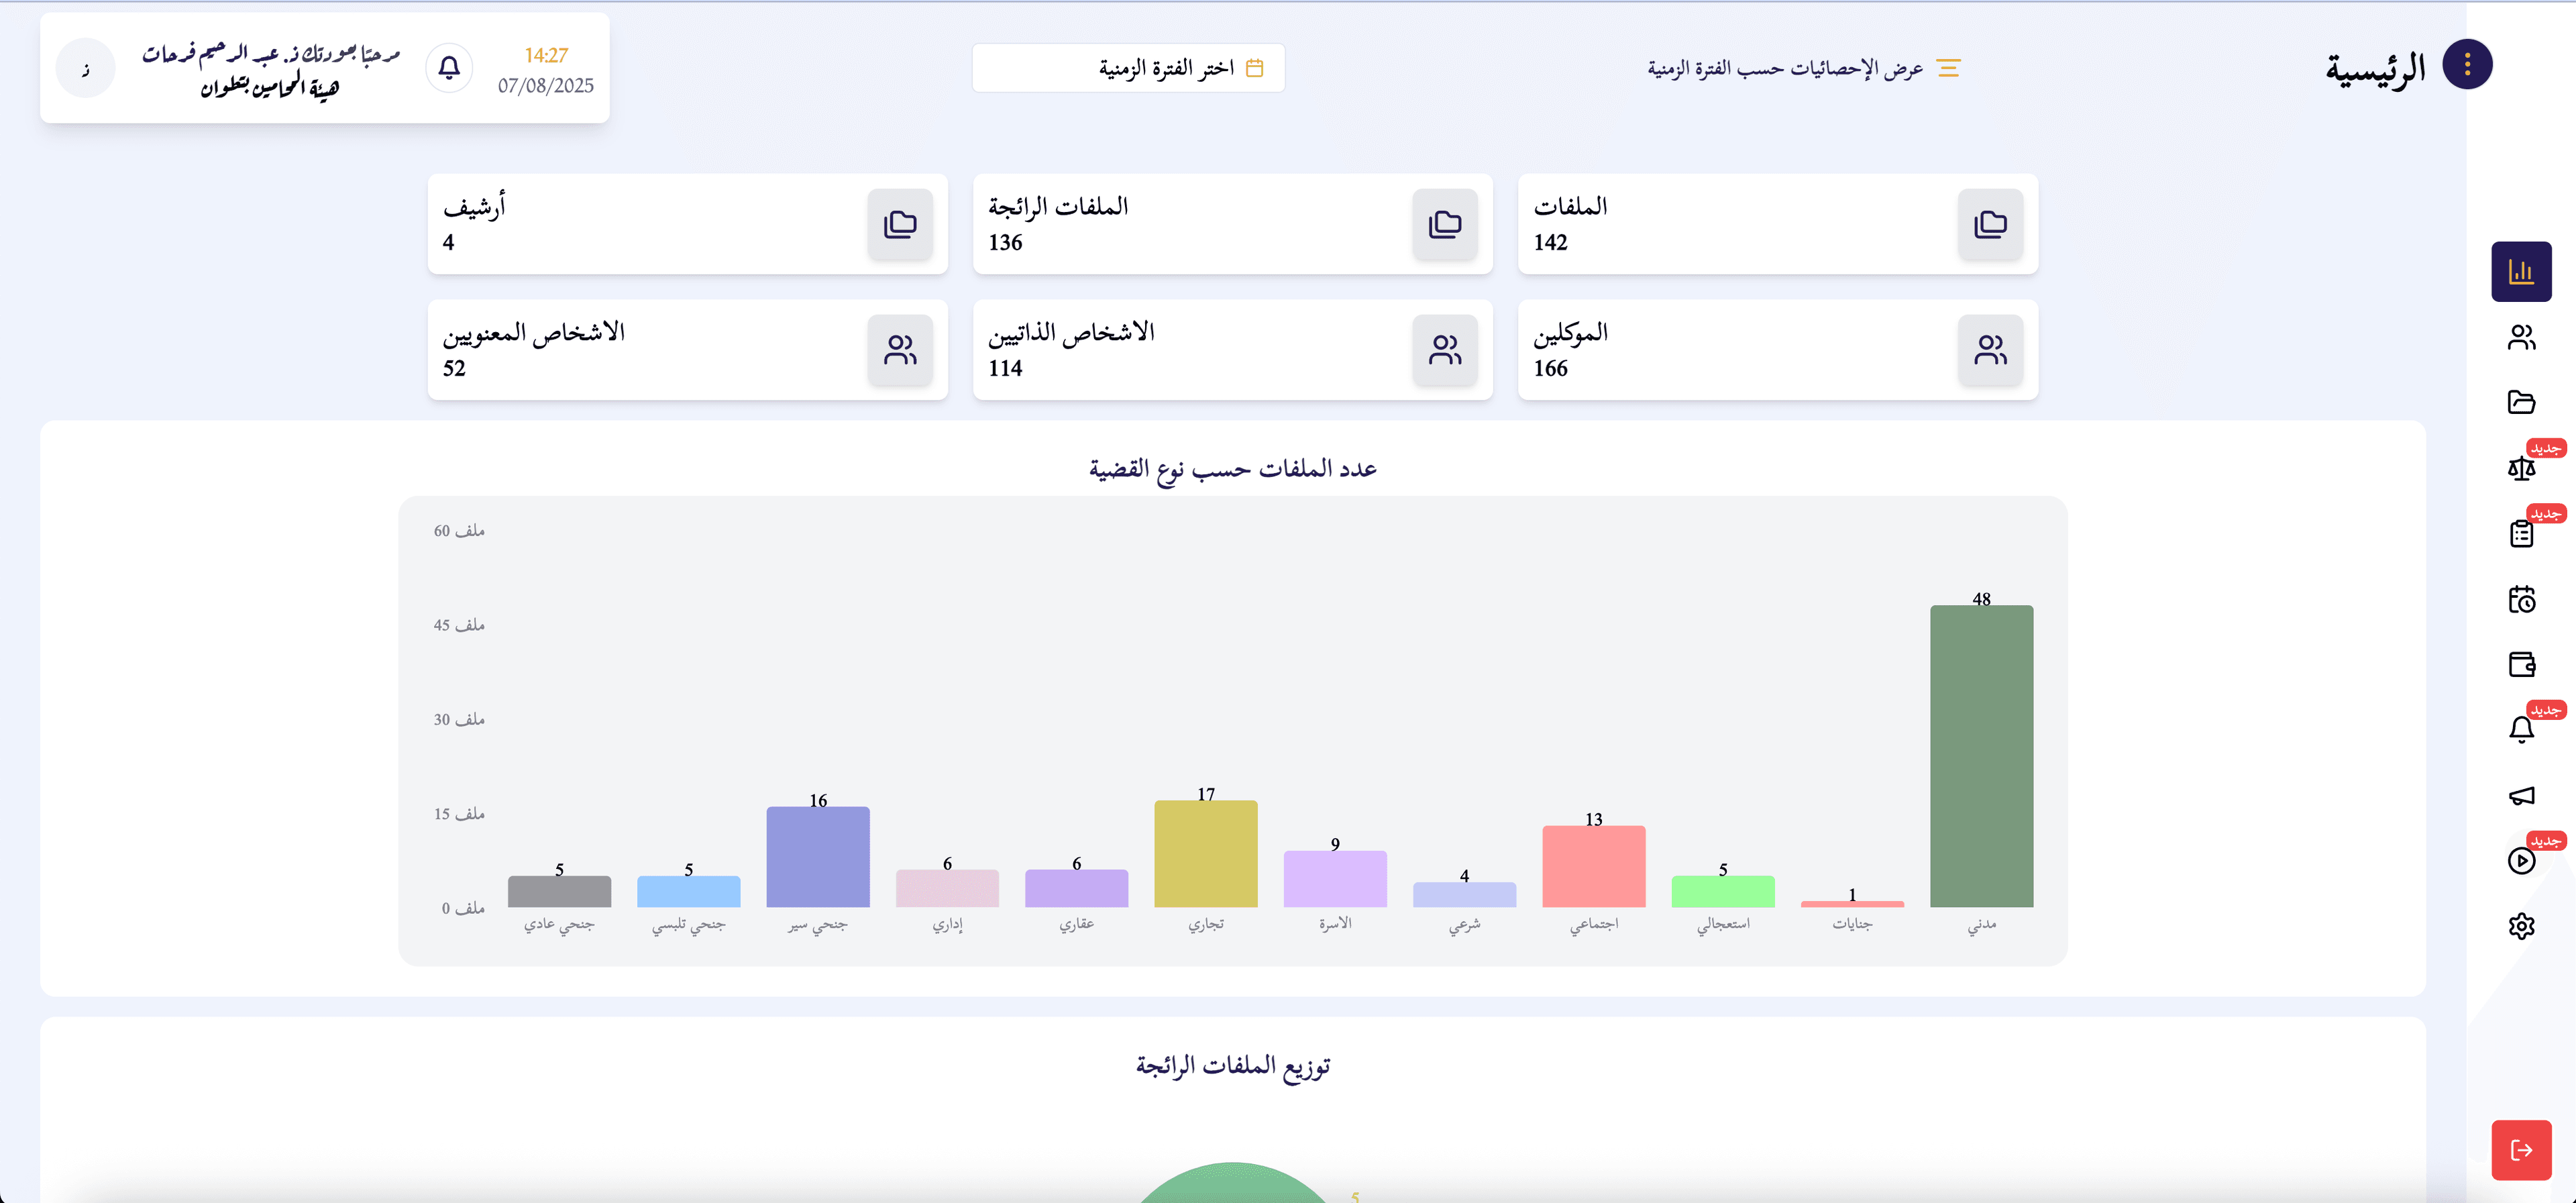Click the megaphone announcements icon in sidebar
Viewport: 2576px width, 1203px height.
pos(2522,795)
